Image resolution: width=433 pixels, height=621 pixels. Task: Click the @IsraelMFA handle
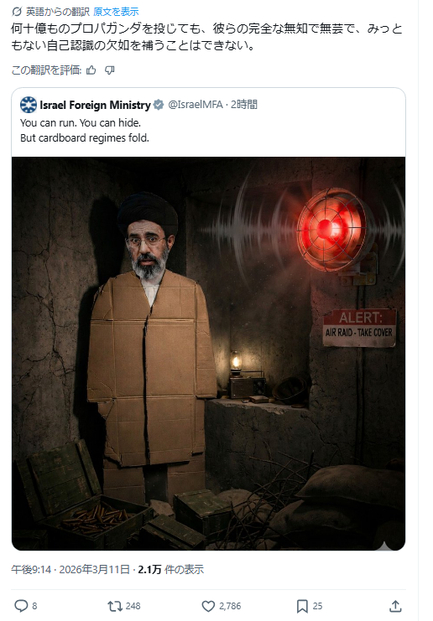tap(196, 105)
